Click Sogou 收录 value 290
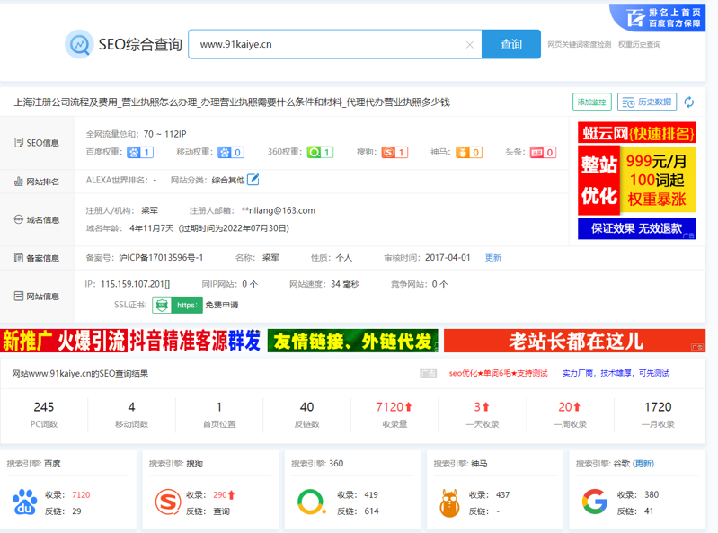The height and width of the screenshot is (533, 718). tap(220, 494)
